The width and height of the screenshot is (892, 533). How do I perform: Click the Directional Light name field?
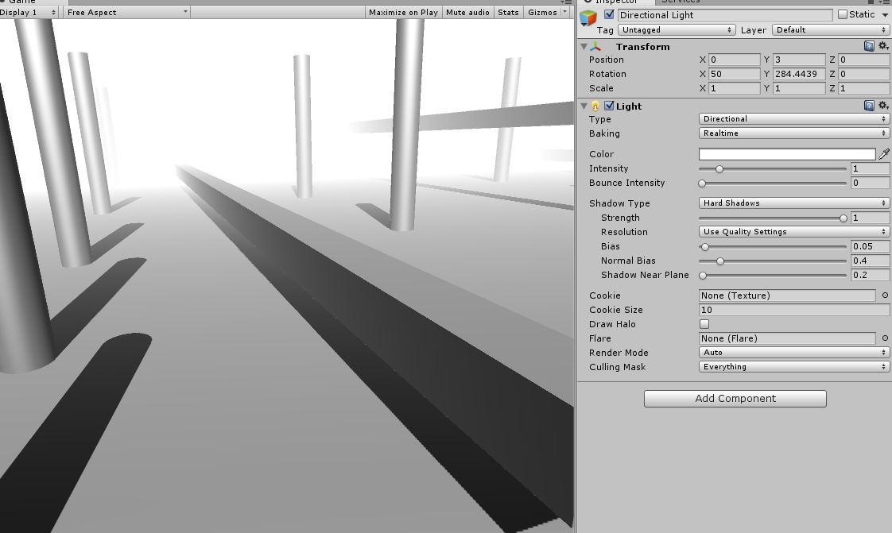click(725, 15)
